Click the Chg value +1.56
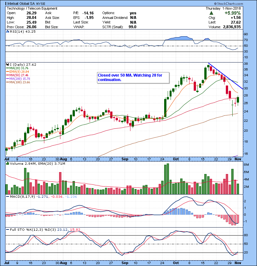257x266 pixels. point(236,18)
